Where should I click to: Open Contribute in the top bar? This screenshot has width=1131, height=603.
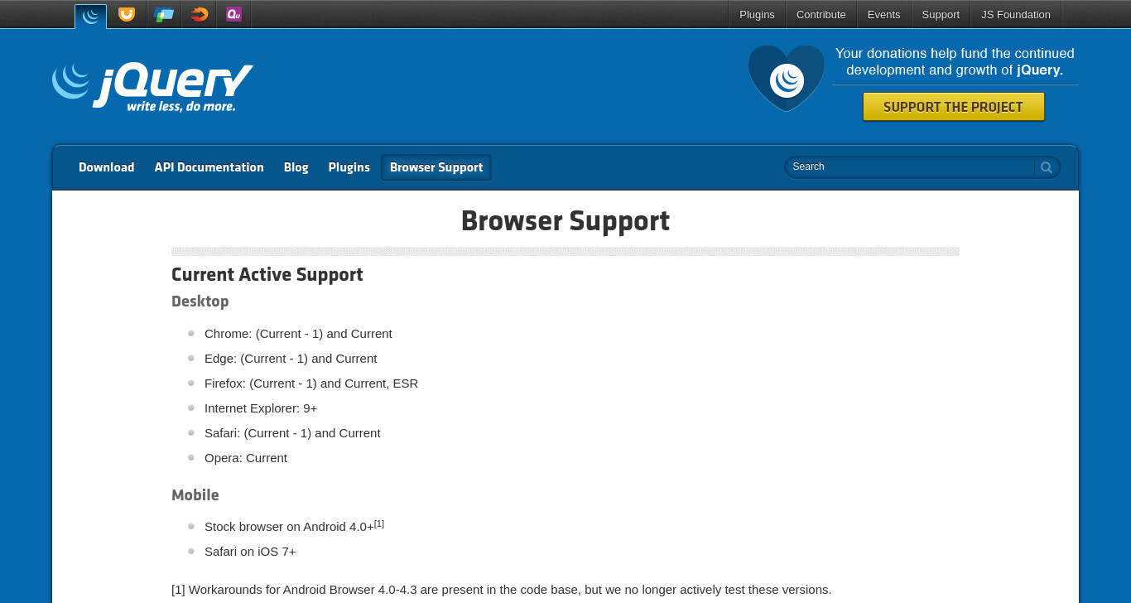pos(821,14)
